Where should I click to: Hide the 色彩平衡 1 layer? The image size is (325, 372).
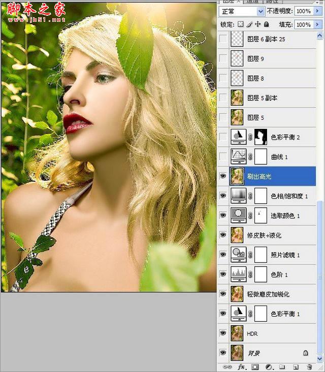223,314
